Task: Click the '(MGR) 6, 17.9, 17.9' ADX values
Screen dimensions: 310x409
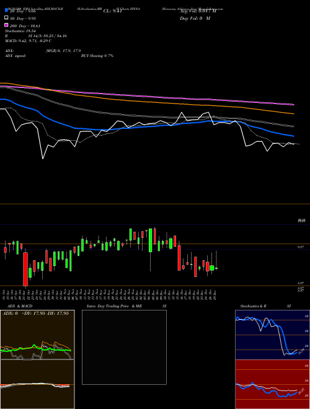Action: 63,51
